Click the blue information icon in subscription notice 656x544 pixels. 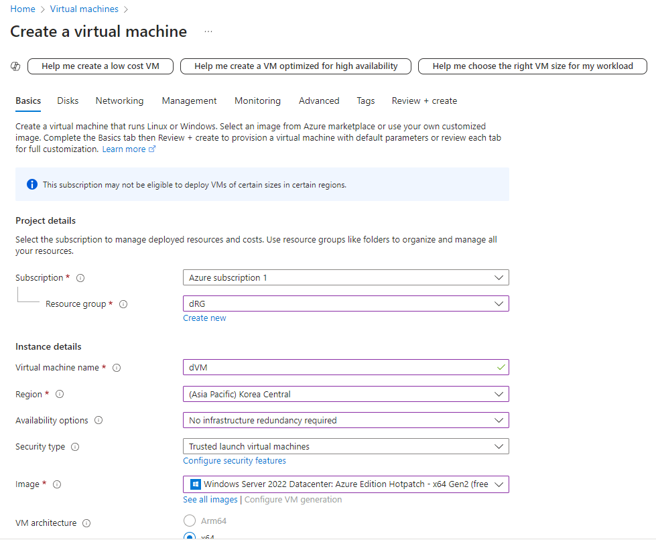click(31, 184)
